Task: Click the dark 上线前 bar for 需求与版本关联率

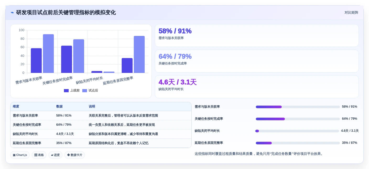Action: tap(36, 61)
